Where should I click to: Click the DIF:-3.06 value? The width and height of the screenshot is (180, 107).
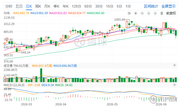[34, 85]
